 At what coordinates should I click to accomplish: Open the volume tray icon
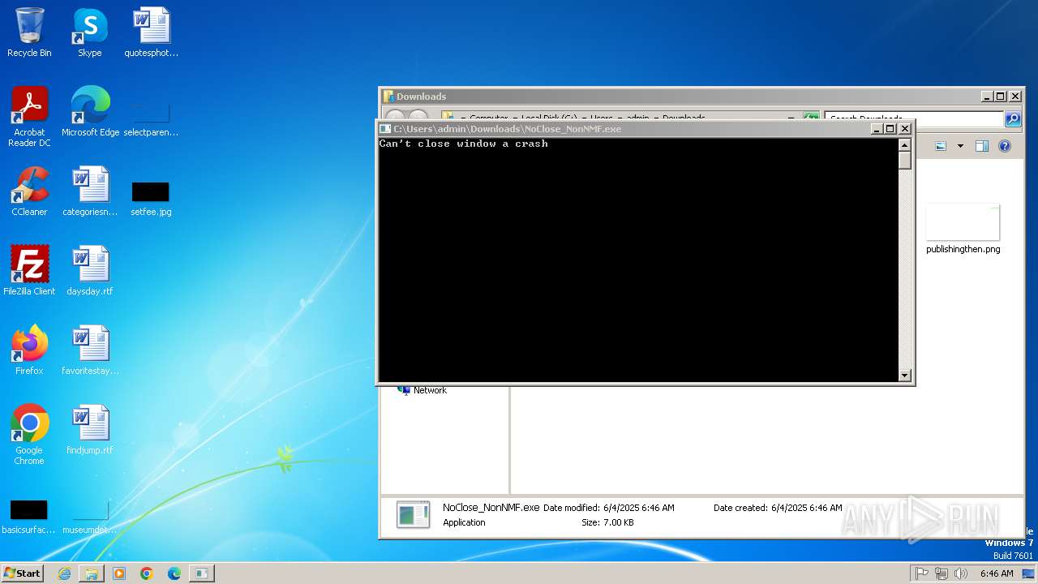tap(961, 573)
